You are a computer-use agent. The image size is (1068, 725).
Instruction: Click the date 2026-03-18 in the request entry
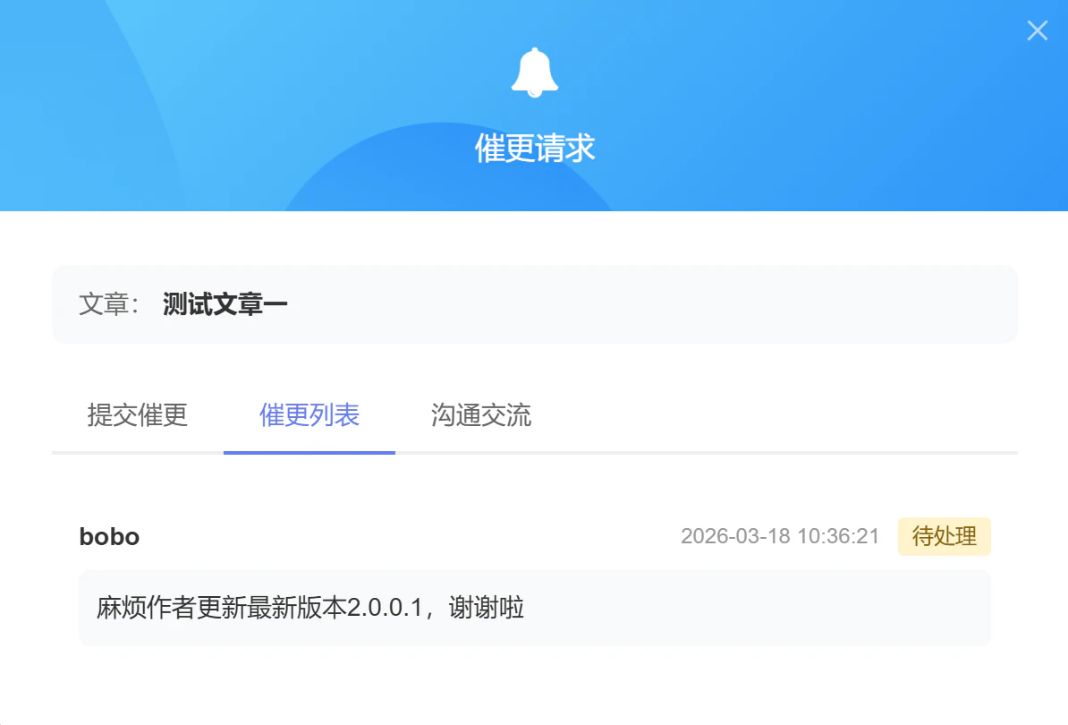point(735,536)
